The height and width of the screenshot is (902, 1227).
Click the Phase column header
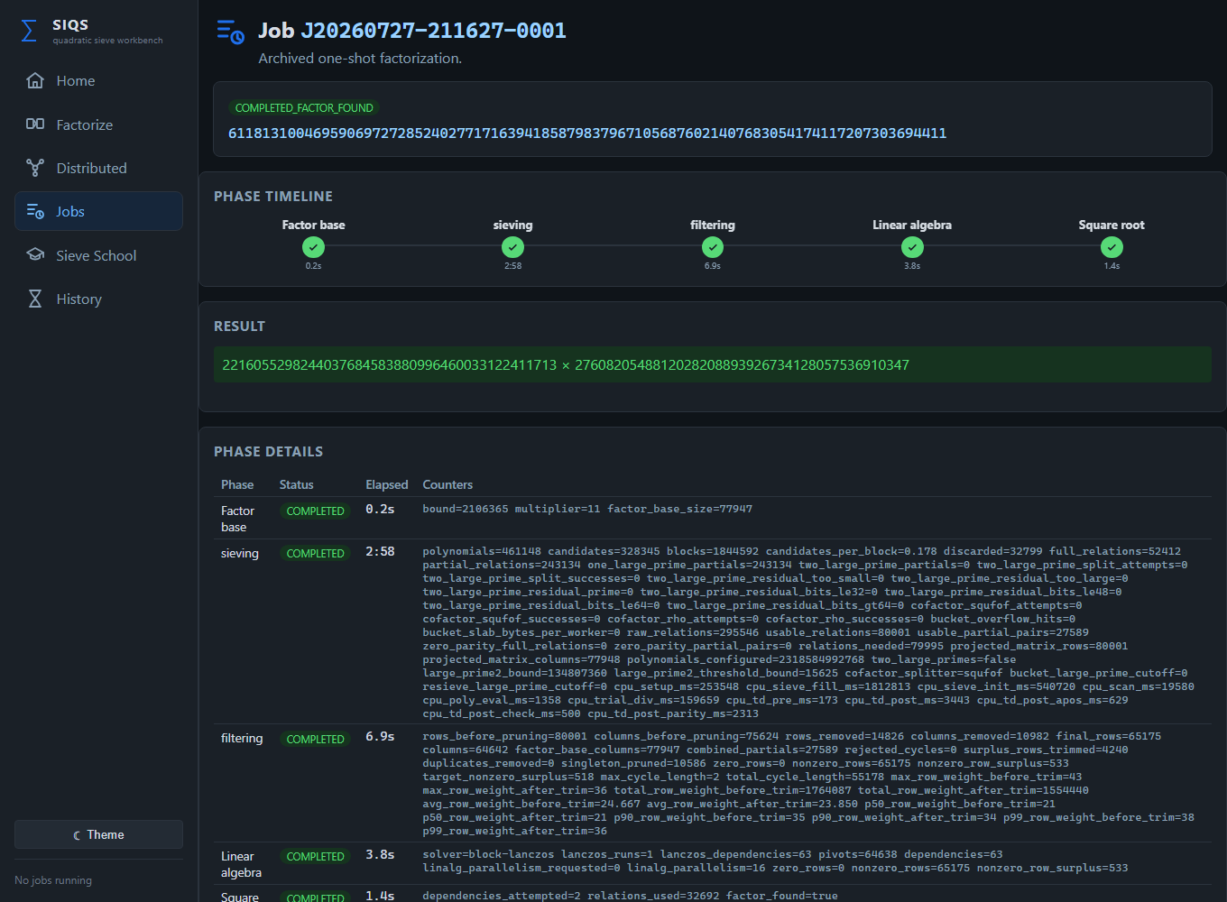click(237, 485)
